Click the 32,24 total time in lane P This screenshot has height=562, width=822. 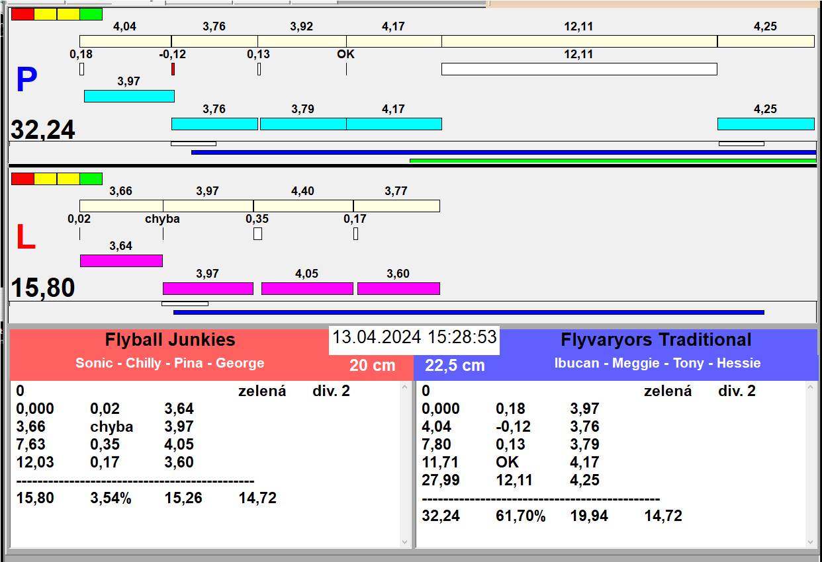point(43,130)
